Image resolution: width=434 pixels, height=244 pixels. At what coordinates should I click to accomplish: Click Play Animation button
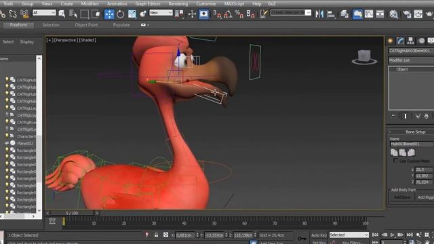click(x=393, y=235)
